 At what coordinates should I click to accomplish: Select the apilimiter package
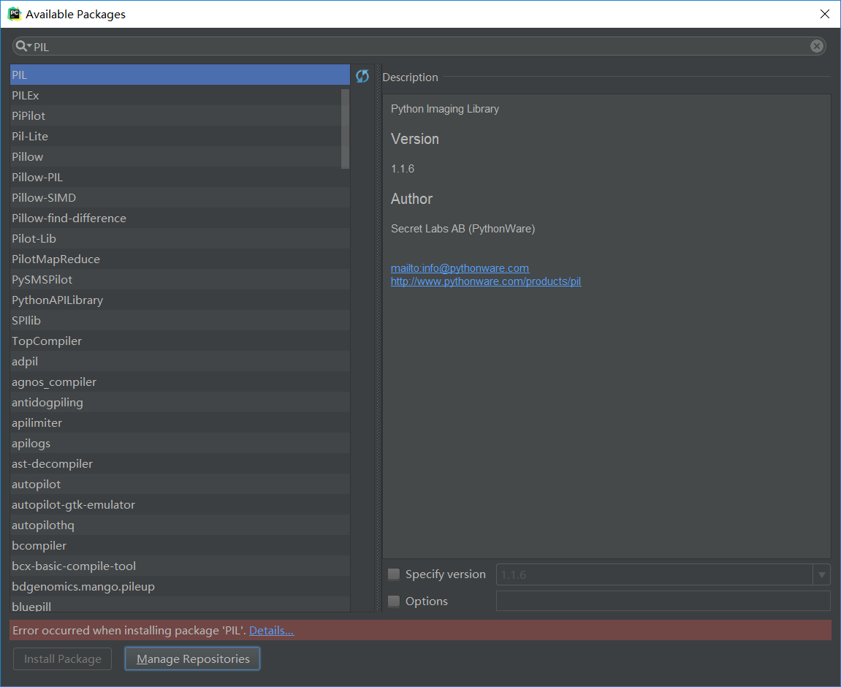[180, 422]
